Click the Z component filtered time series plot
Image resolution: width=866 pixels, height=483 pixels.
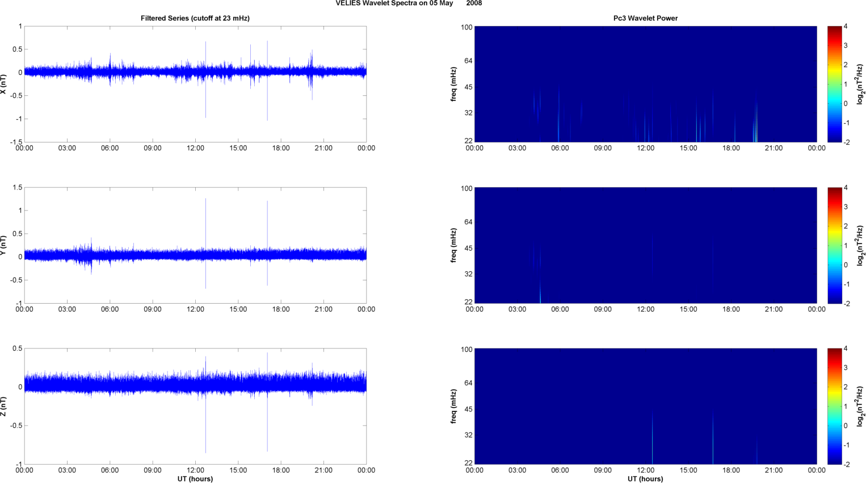[195, 406]
